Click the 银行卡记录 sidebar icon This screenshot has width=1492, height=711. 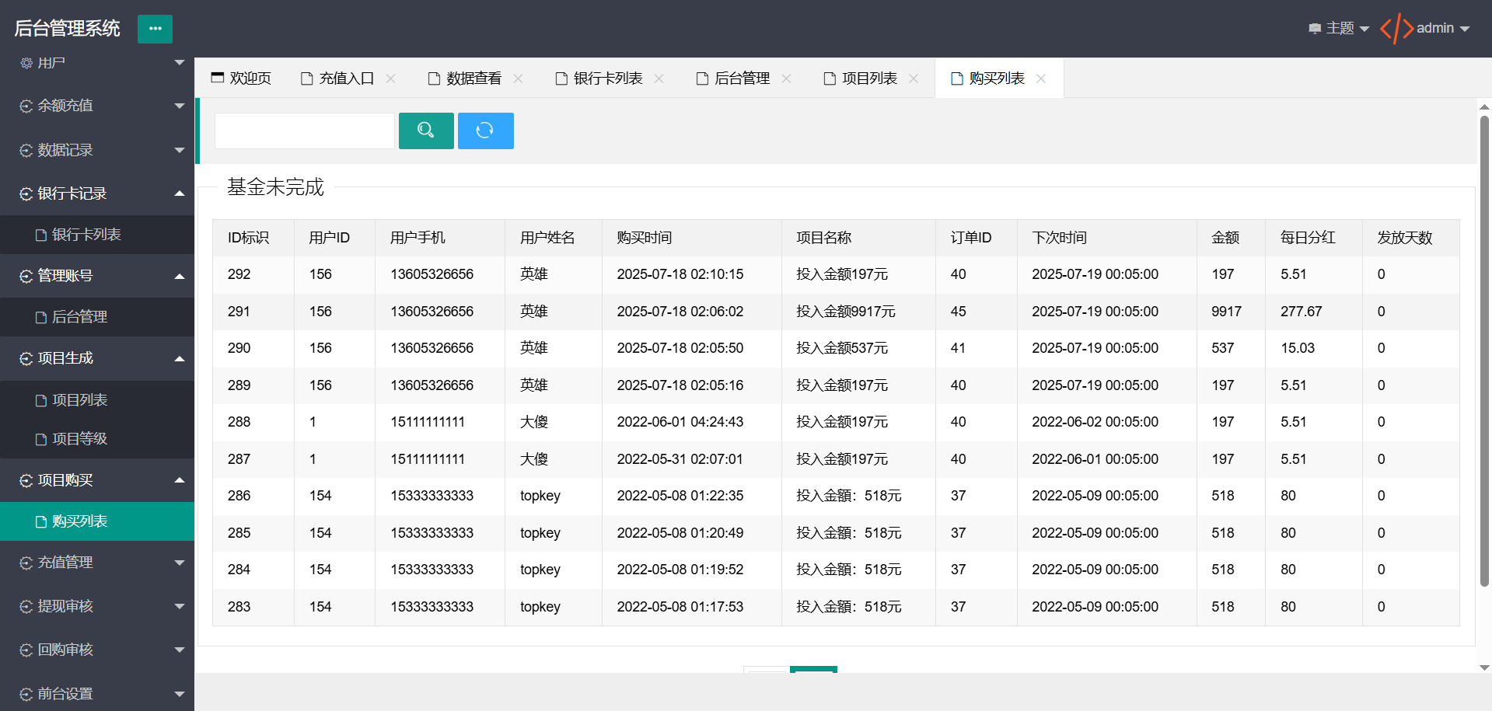pos(26,194)
